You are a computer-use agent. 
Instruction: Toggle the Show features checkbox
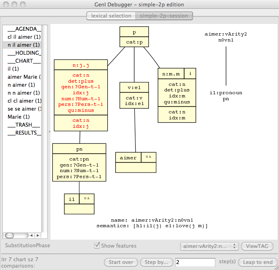coord(97,246)
